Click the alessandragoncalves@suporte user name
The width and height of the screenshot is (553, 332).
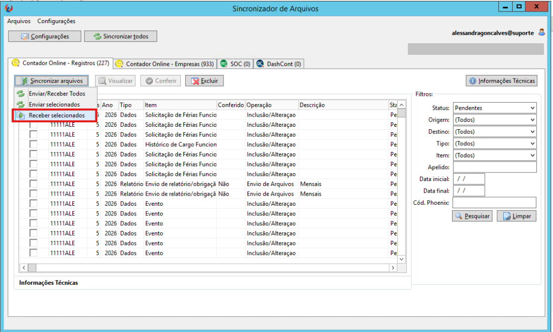(x=493, y=33)
